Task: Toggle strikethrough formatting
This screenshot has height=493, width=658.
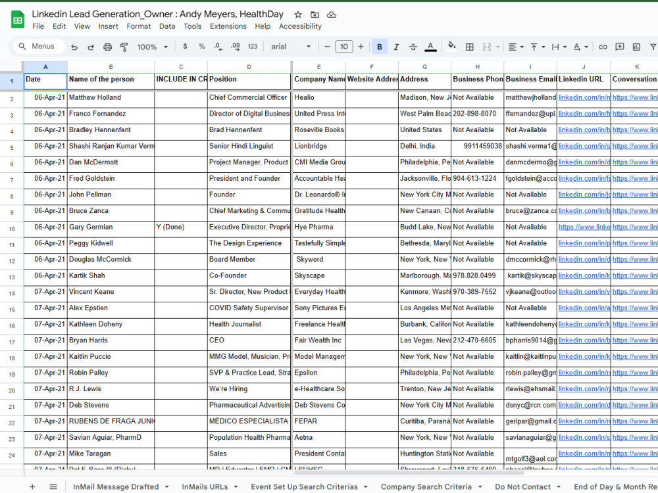Action: [413, 47]
